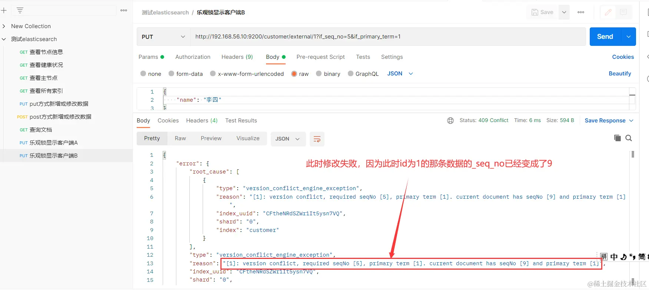Viewport: 649px width, 290px height.
Task: Select the Raw response view
Action: 180,138
